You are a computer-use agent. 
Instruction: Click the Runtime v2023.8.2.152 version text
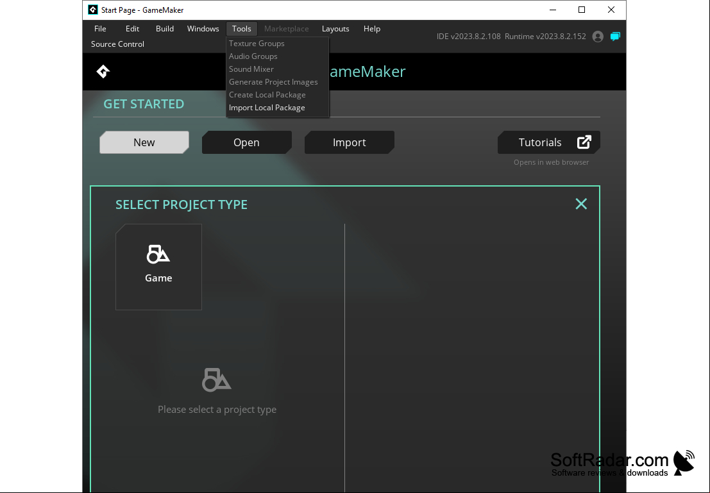[545, 36]
